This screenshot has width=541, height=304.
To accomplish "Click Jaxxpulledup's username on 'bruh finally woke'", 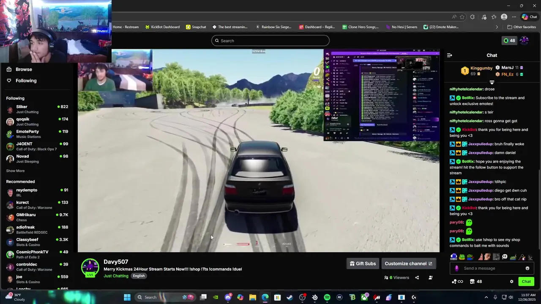I will click(x=481, y=144).
